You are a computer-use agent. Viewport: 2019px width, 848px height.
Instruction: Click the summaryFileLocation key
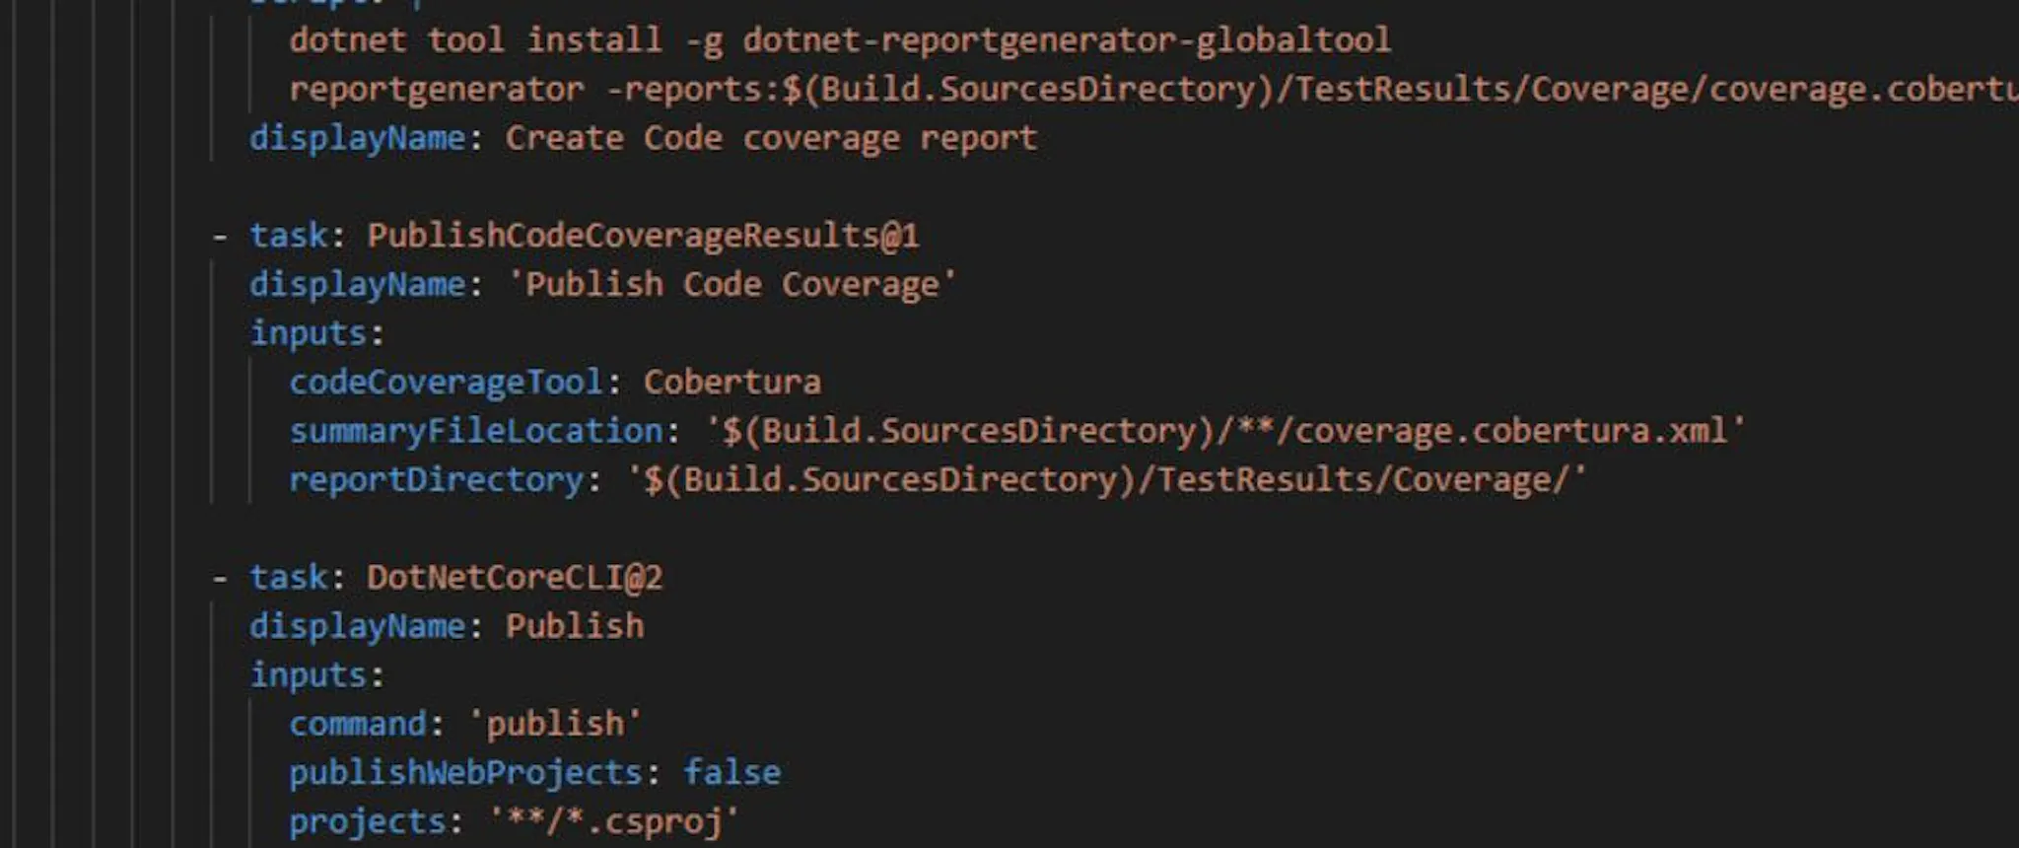(475, 431)
